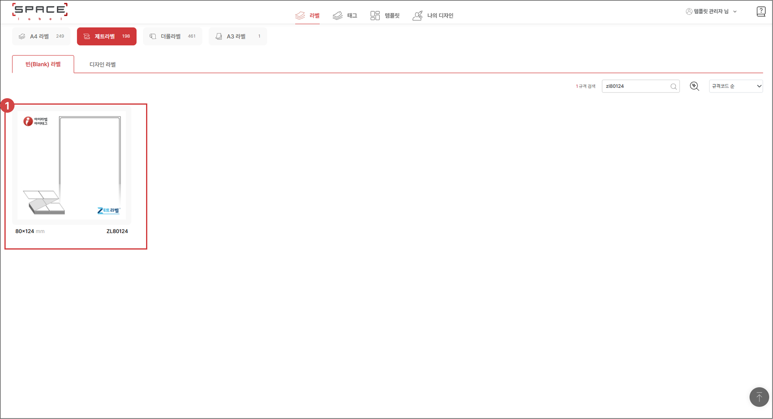Open the 라벨 navigation menu
Screen dimensions: 773x419
click(307, 16)
